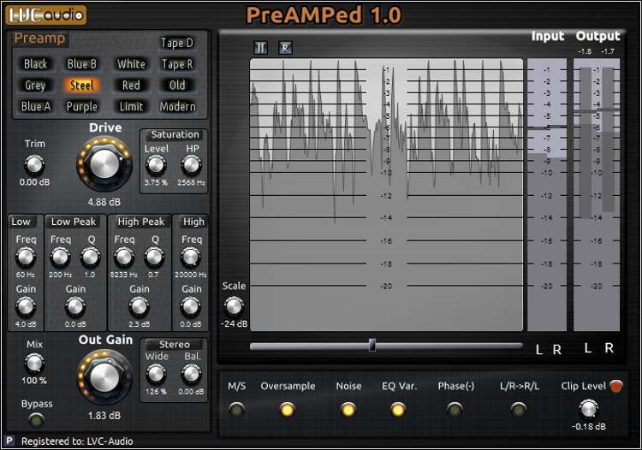The height and width of the screenshot is (450, 642).
Task: Select the Old preamp model
Action: [x=177, y=86]
